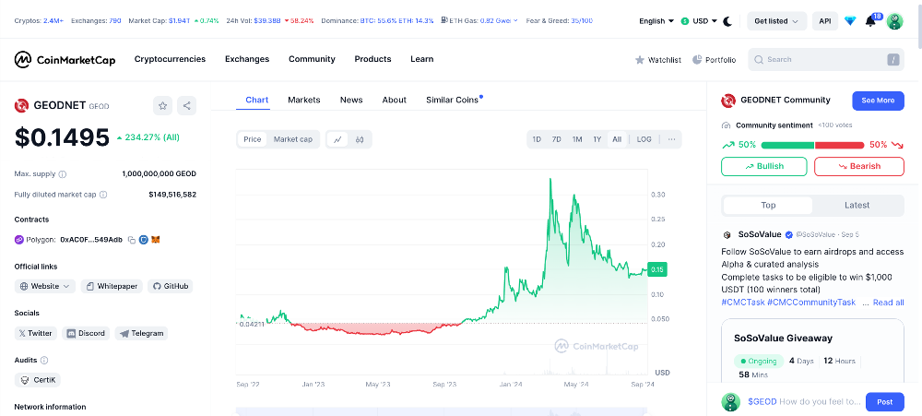Click Read all on SoSoValue post

point(889,303)
